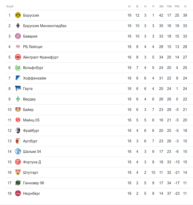
Task: Click the Hannover 96 logo icon
Action: [x=18, y=183]
